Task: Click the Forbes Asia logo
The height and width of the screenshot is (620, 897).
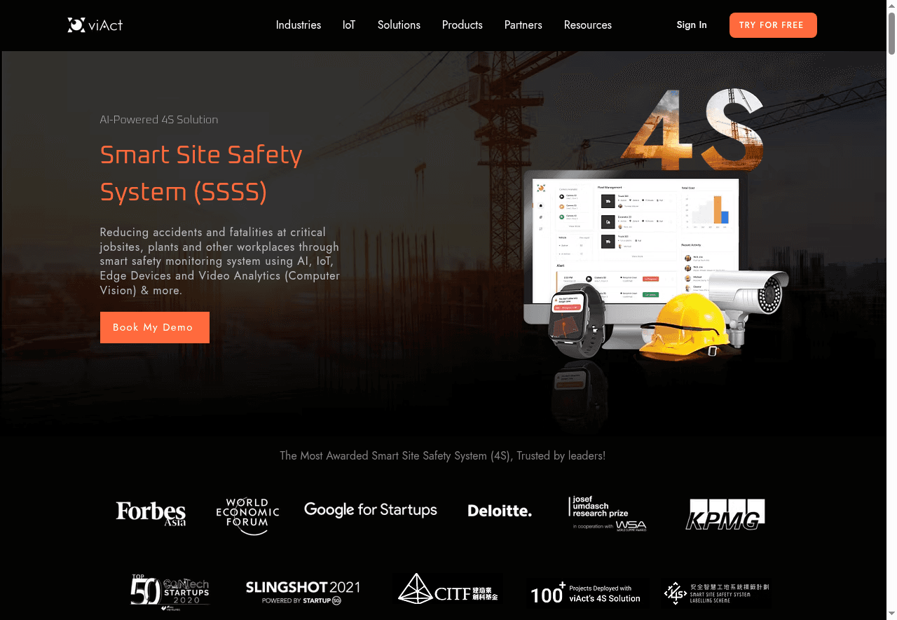Action: [151, 513]
